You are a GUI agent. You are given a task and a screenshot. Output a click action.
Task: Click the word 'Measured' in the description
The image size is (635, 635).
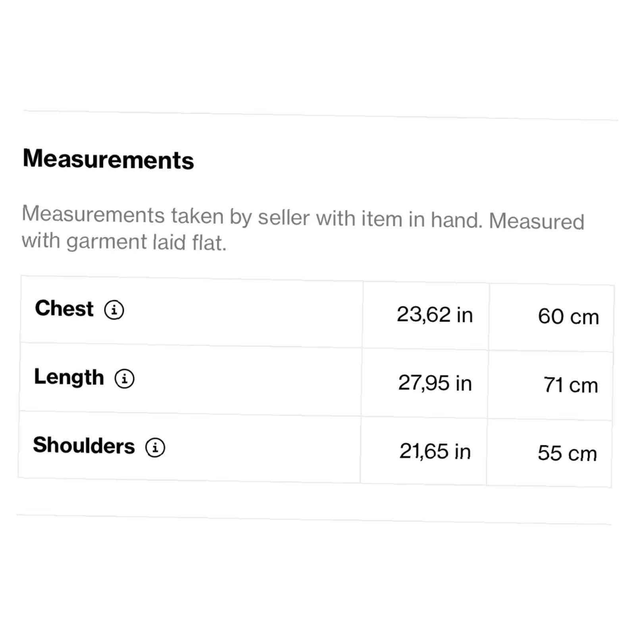click(537, 221)
